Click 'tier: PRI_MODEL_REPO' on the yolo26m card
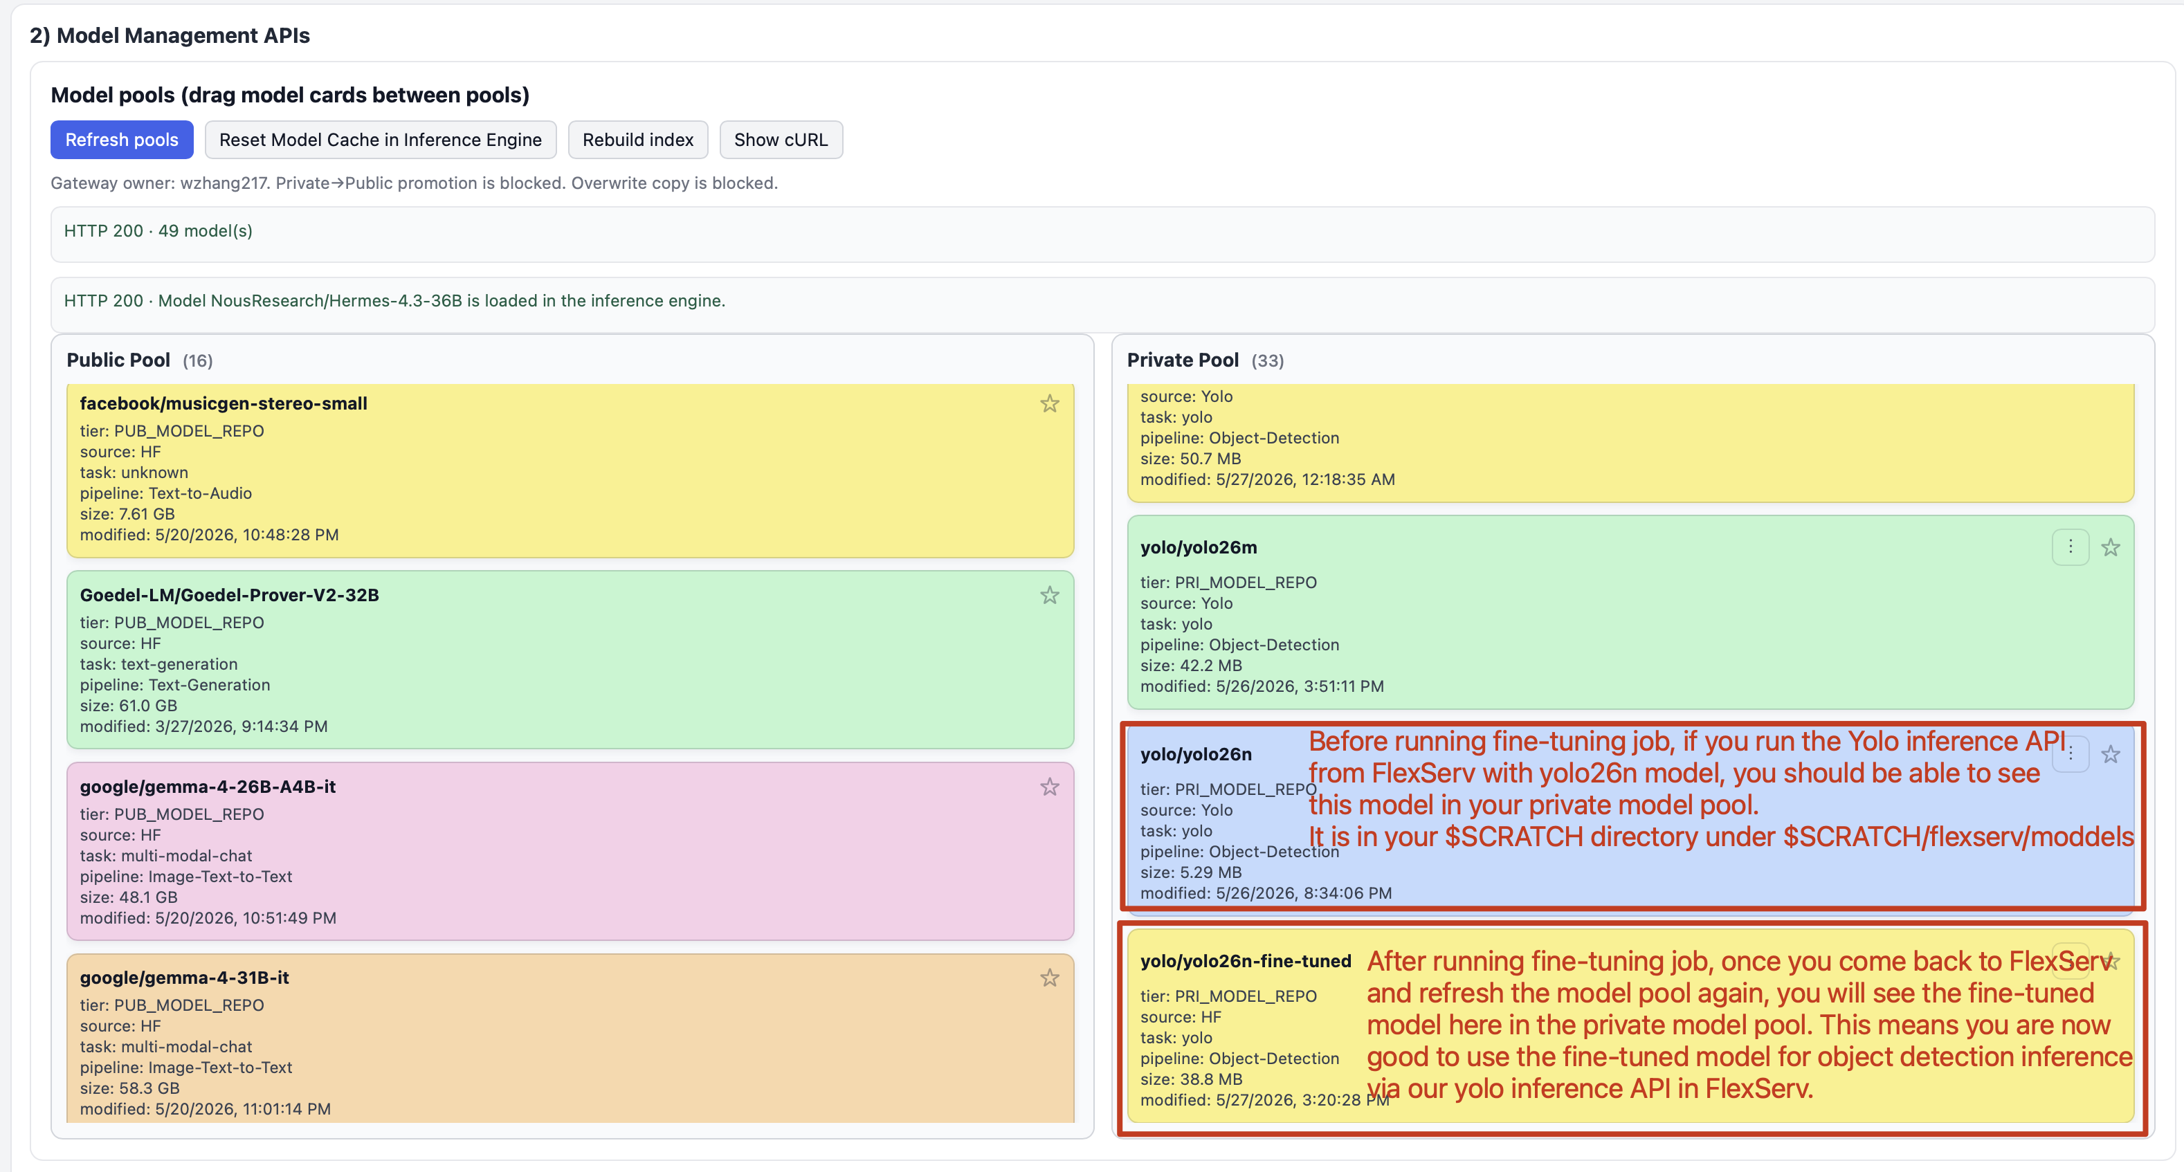This screenshot has height=1172, width=2184. click(1228, 582)
